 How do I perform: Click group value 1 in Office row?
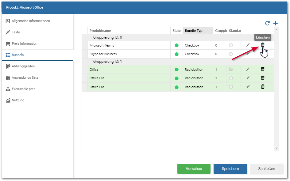(x=216, y=70)
